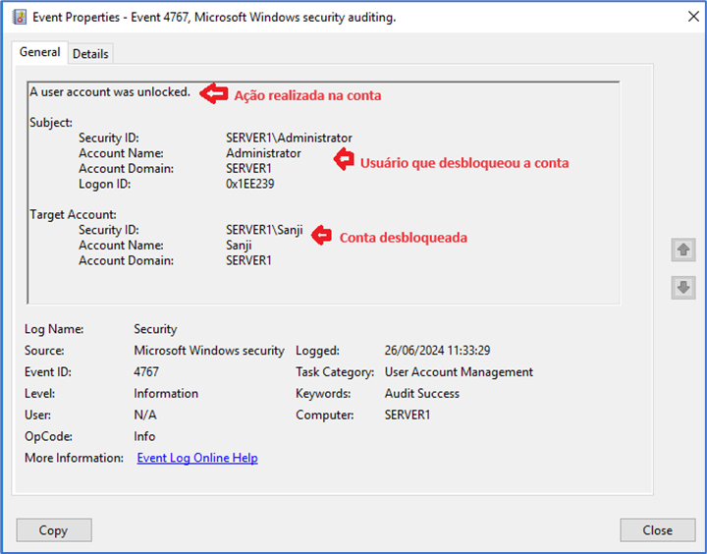
Task: Open the Event Log Online Help link
Action: (x=197, y=458)
